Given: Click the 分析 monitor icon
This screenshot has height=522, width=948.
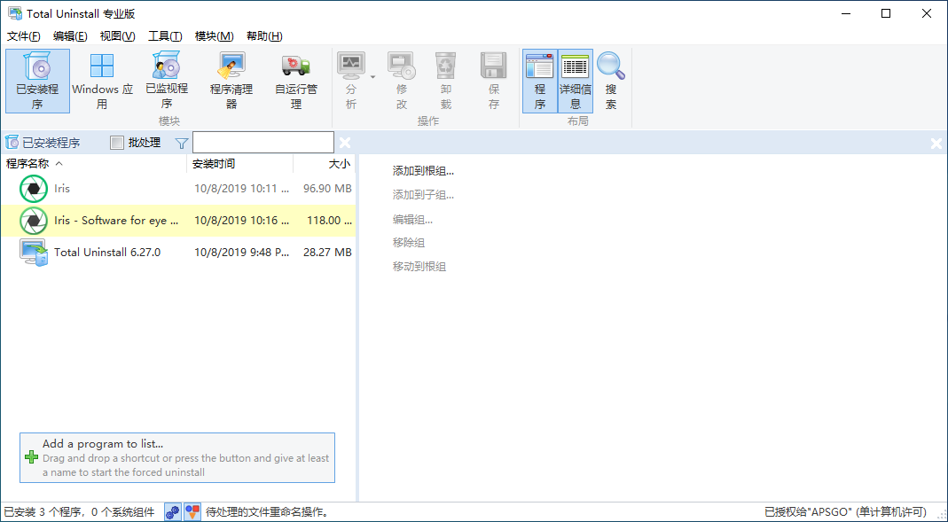Looking at the screenshot, I should [x=351, y=66].
